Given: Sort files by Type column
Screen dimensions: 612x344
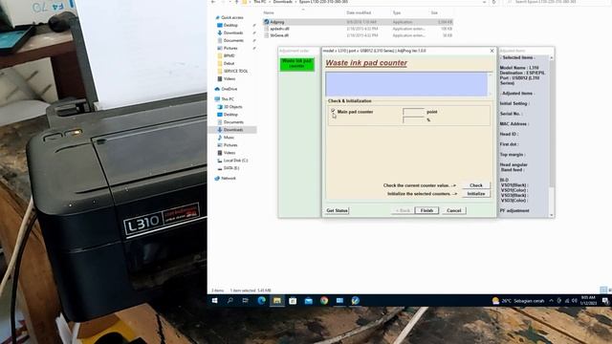Looking at the screenshot, I should coord(397,12).
